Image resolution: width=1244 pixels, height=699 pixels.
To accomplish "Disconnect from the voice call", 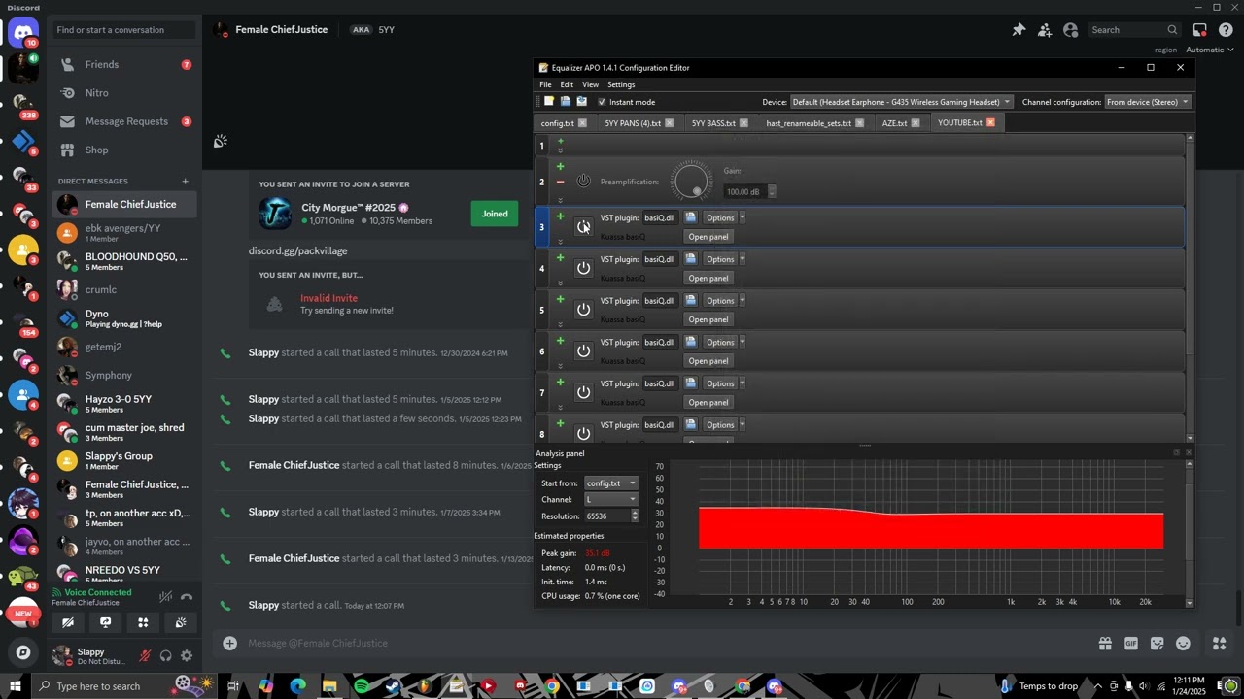I will tap(187, 597).
